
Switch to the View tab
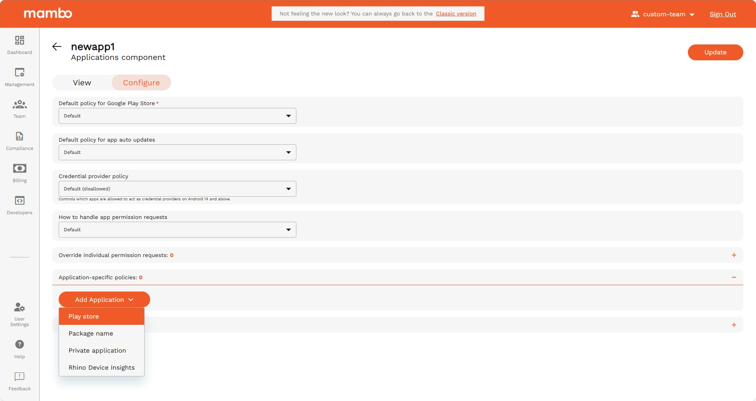tap(82, 83)
